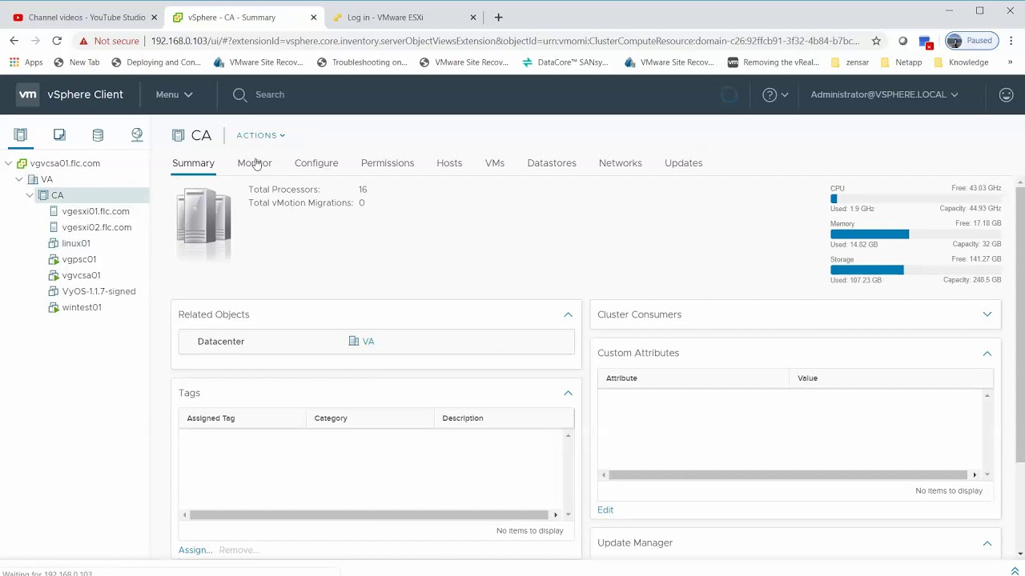Collapse the Update Manager panel
Screen dimensions: 1025x576
point(987,543)
